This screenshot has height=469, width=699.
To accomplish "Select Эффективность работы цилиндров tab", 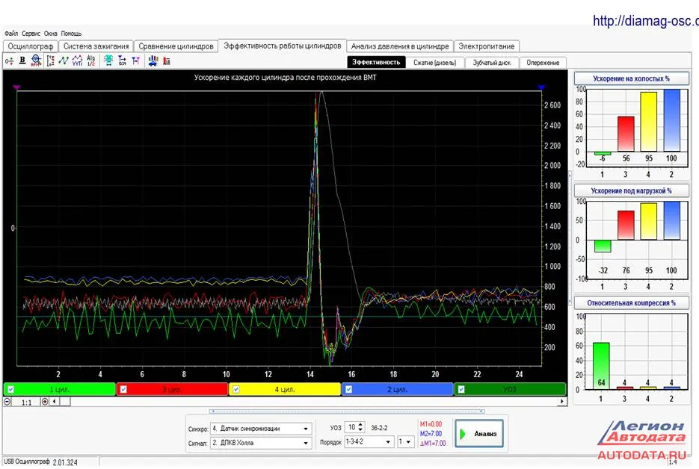I will (282, 46).
